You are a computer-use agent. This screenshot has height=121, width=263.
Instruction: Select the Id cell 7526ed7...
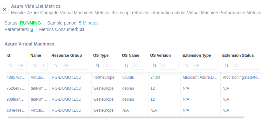16,88
